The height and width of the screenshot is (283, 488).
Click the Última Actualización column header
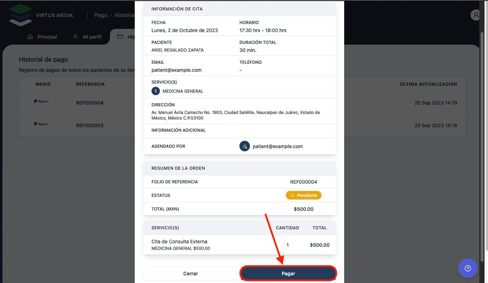click(x=428, y=84)
